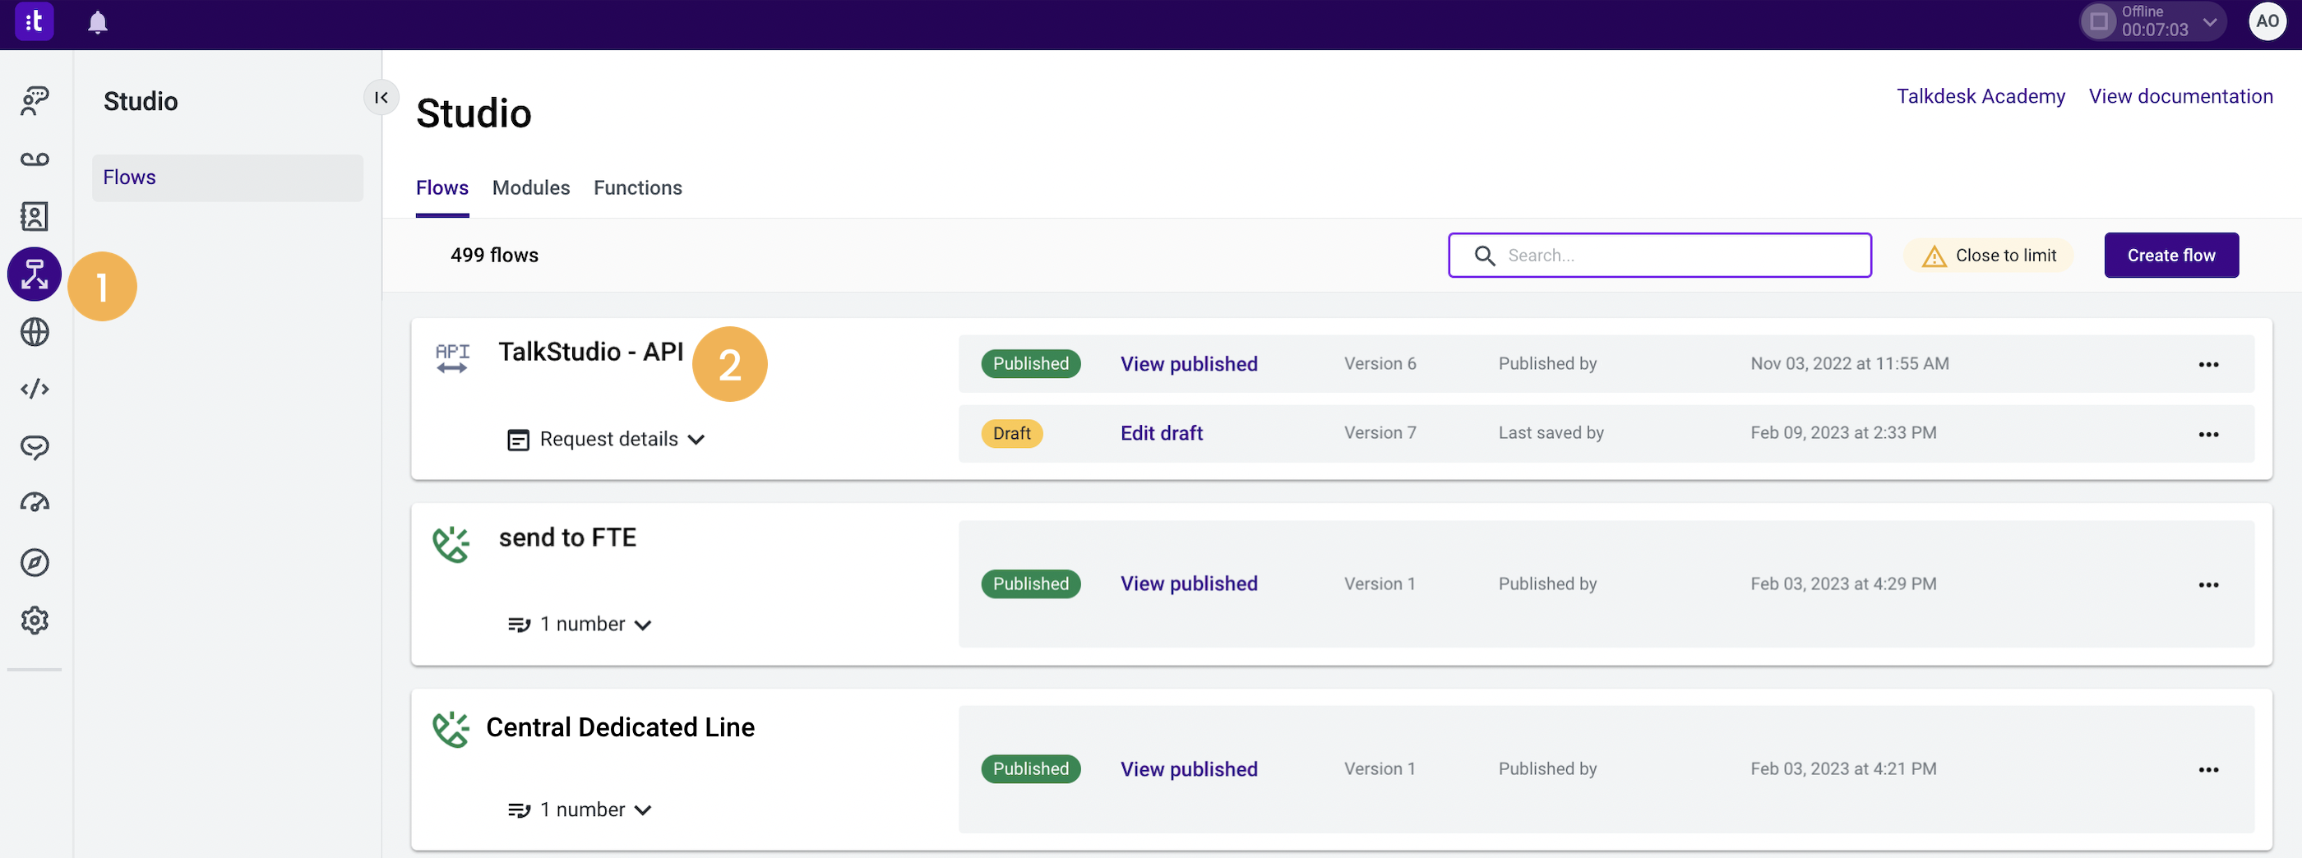The image size is (2302, 858).
Task: Switch to the Flows tab
Action: pos(441,187)
